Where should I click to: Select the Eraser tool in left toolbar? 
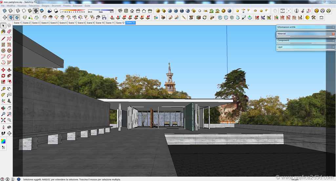click(x=9, y=31)
